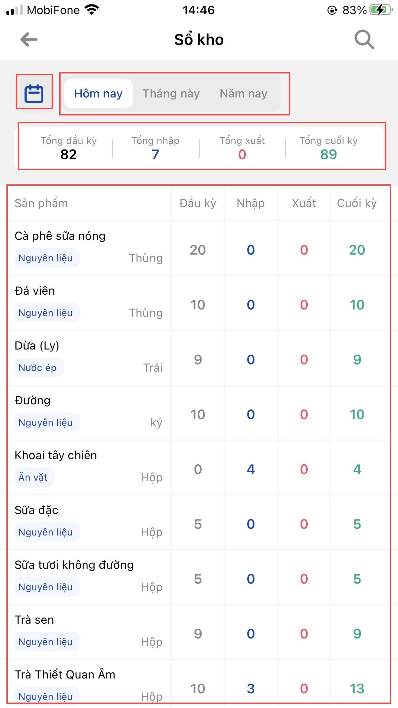398x708 pixels.
Task: Open the Khoai tây chiên item
Action: click(x=56, y=455)
